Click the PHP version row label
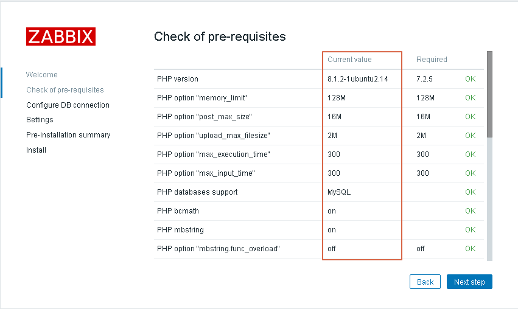The width and height of the screenshot is (518, 309). click(x=178, y=79)
